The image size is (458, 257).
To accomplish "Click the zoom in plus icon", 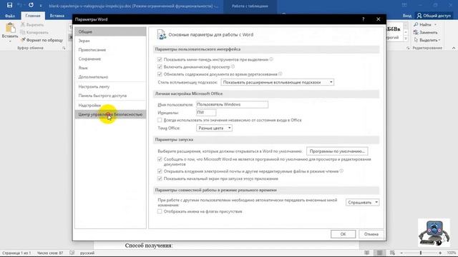I will pyautogui.click(x=440, y=253).
